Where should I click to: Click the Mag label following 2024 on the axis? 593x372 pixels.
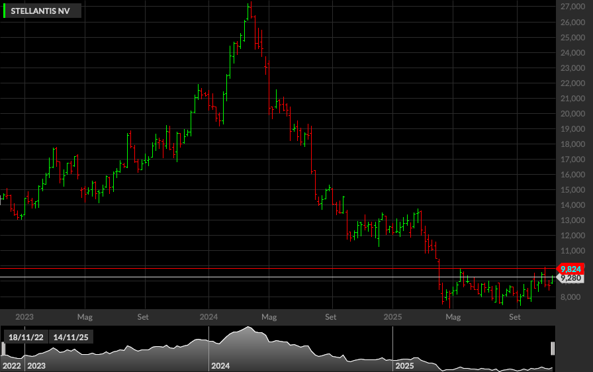tap(269, 317)
